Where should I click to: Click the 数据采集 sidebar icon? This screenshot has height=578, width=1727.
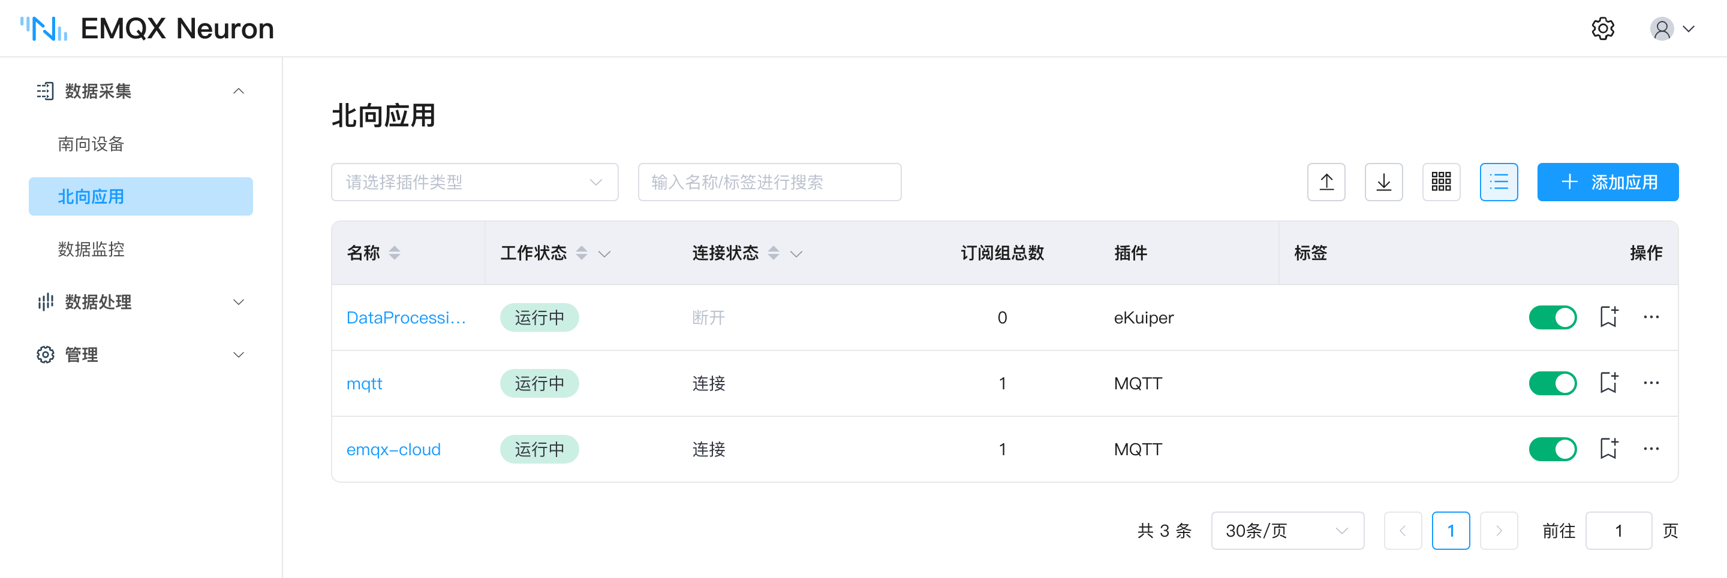point(45,91)
